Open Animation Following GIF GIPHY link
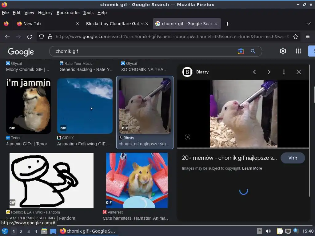The width and height of the screenshot is (315, 236). click(83, 144)
